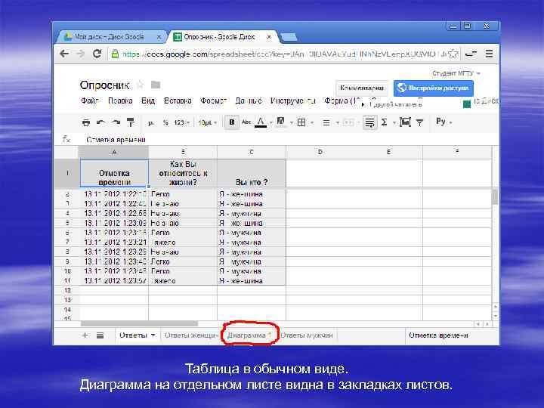Image resolution: width=544 pixels, height=408 pixels.
Task: Open the Правка menu
Action: (120, 100)
